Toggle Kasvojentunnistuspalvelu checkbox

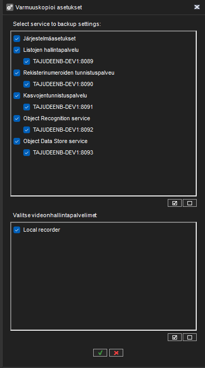coord(17,95)
